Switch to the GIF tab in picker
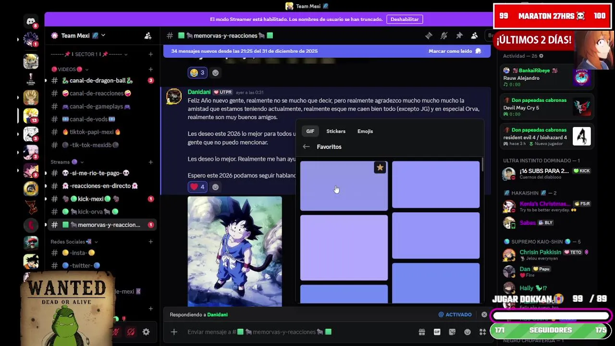This screenshot has width=615, height=346. 310,131
